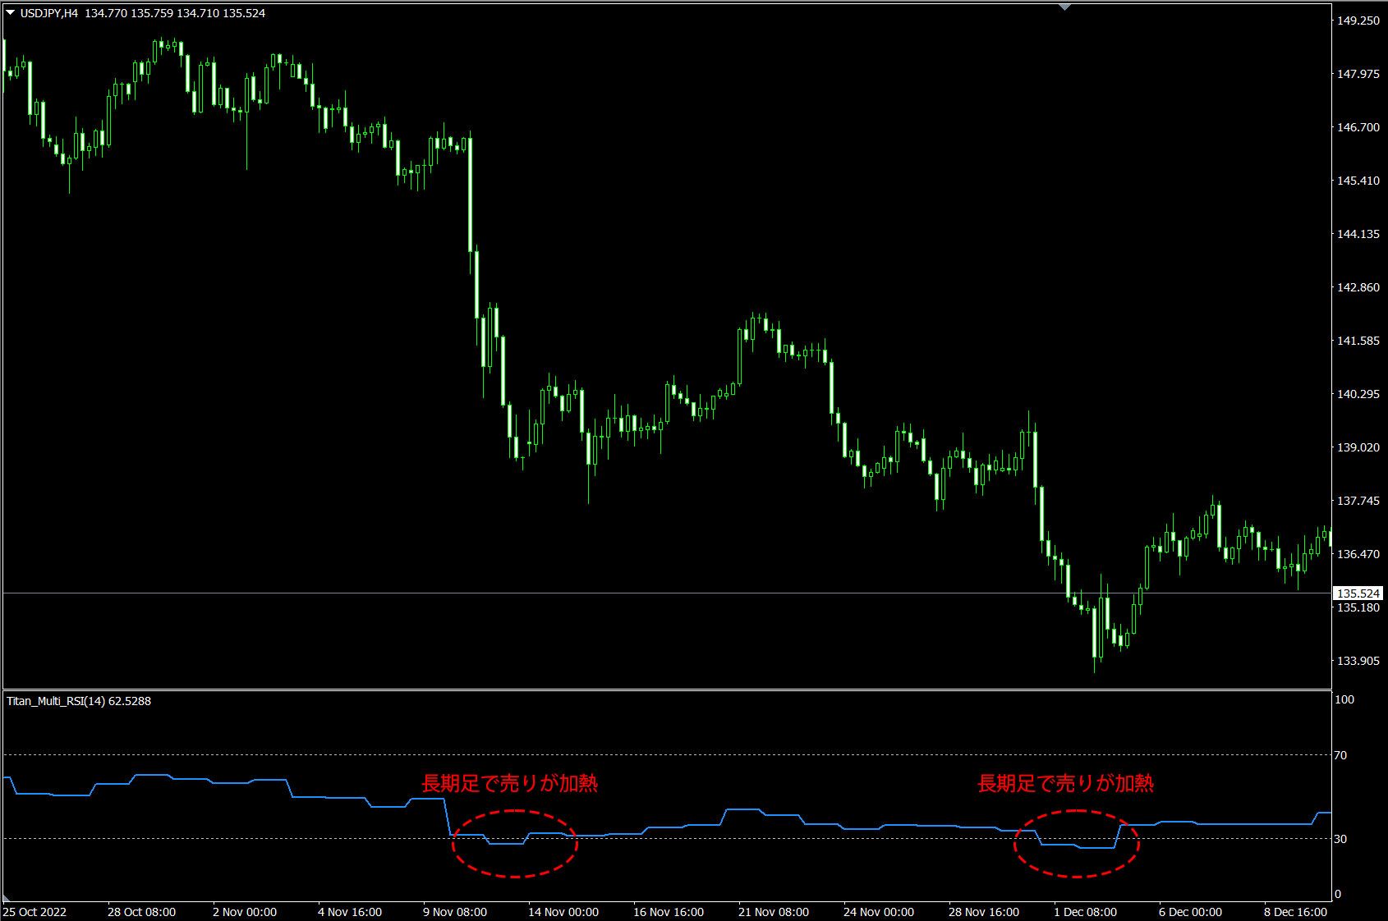Click the triangle arrow beside USDJPY,H4 title
This screenshot has height=921, width=1388.
click(10, 13)
